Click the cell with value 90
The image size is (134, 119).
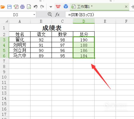41,50
